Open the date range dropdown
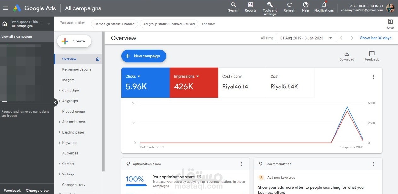This screenshot has height=194, width=398. pyautogui.click(x=306, y=38)
